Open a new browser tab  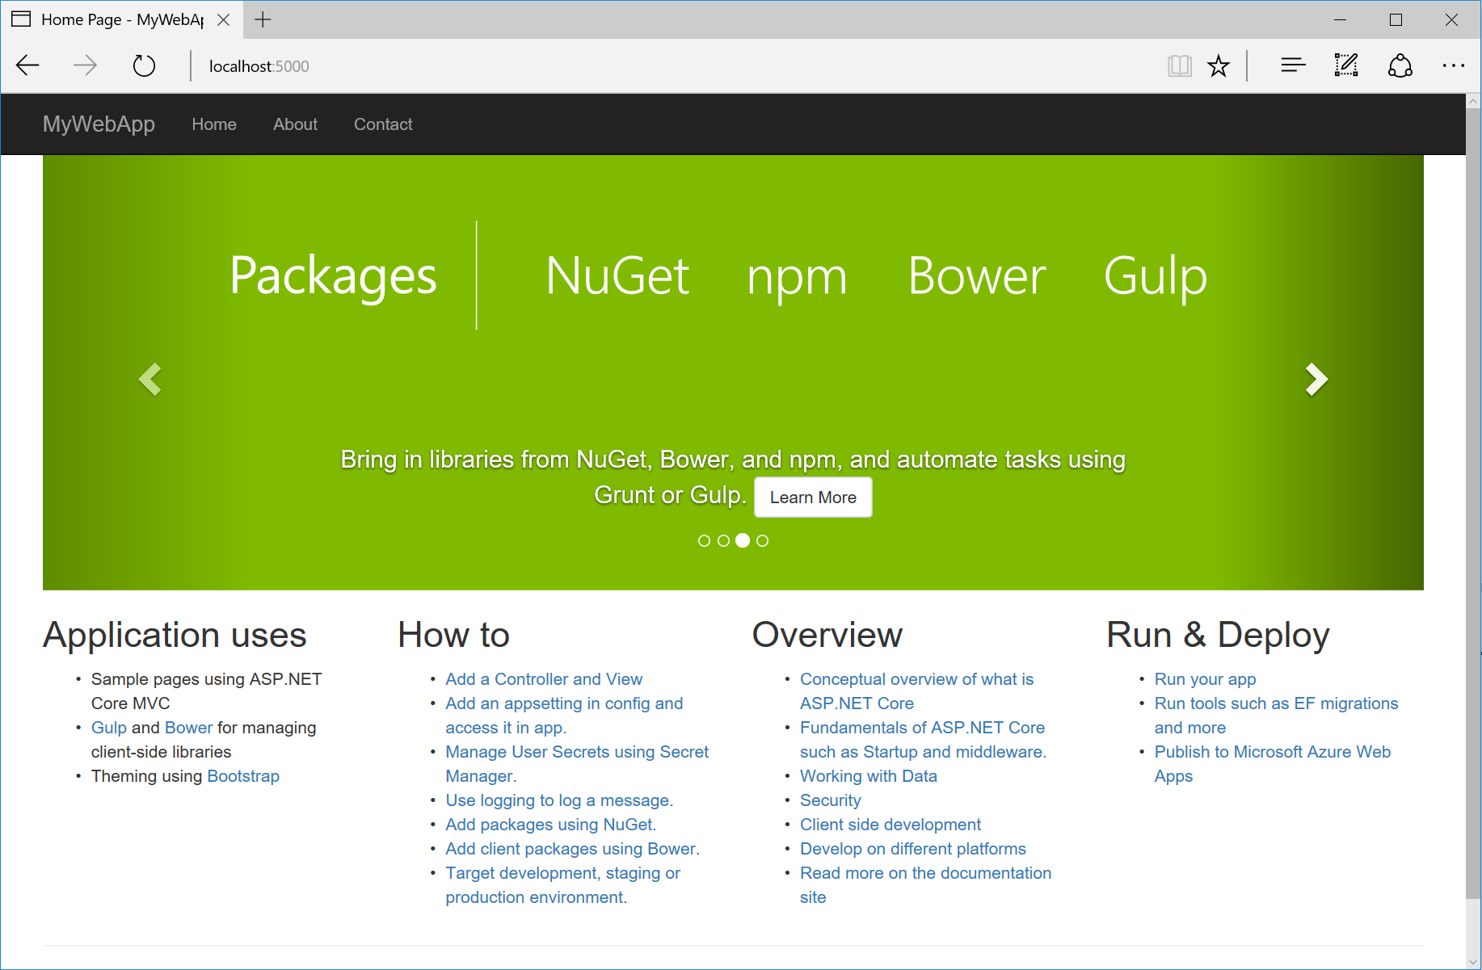pyautogui.click(x=263, y=19)
